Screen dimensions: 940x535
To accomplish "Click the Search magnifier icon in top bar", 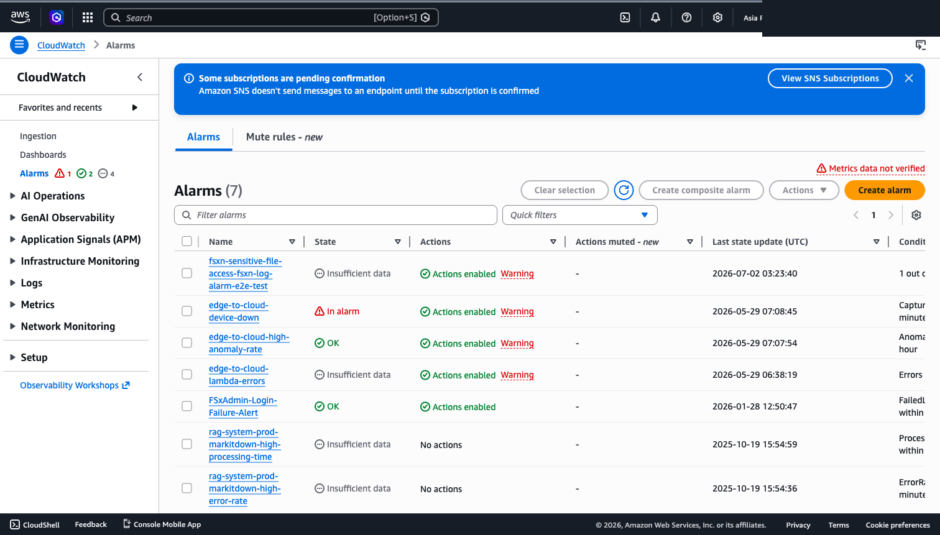I will pos(116,17).
